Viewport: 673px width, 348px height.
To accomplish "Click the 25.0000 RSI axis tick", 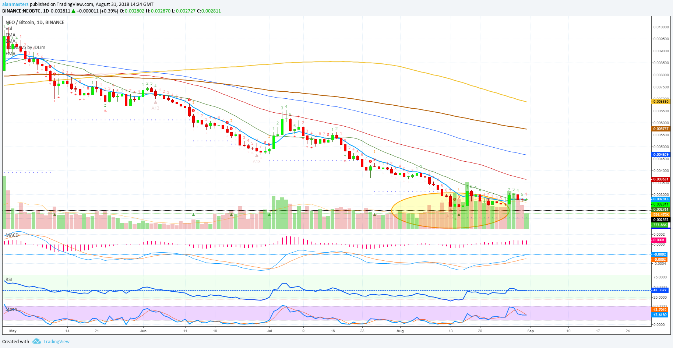I will click(x=660, y=297).
